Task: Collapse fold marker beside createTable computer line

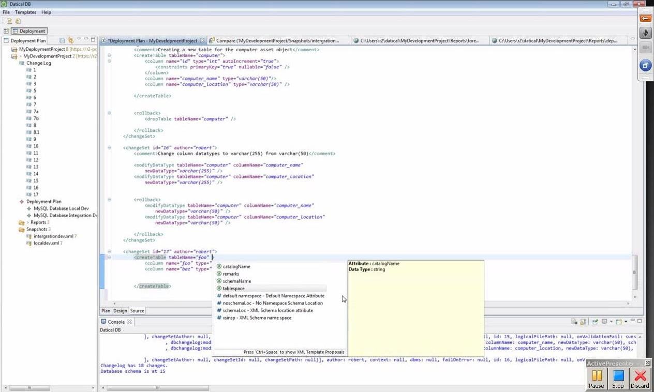Action: click(x=109, y=55)
